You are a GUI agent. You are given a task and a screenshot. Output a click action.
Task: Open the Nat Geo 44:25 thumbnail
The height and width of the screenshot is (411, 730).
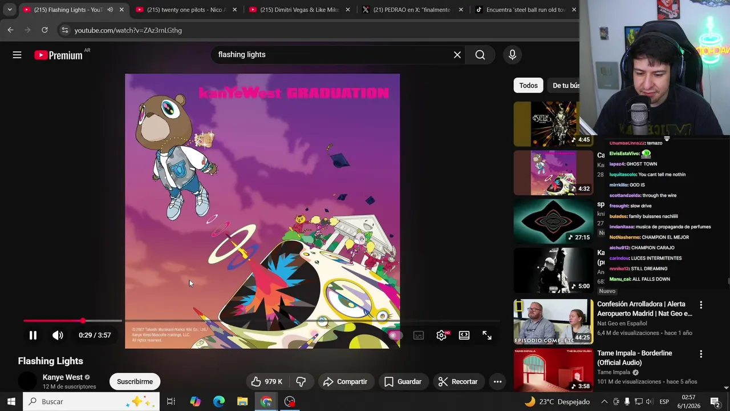point(553,321)
